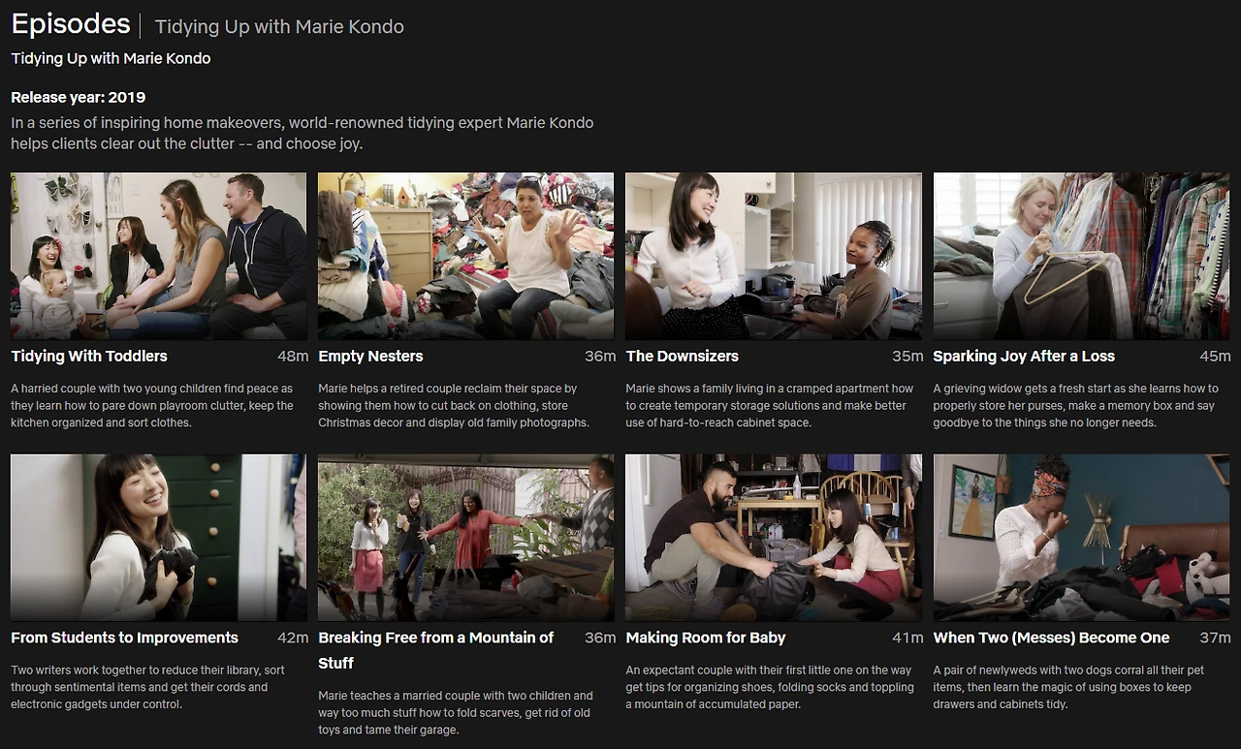
Task: Play the Empty Nesters episode thumbnail
Action: coord(466,256)
